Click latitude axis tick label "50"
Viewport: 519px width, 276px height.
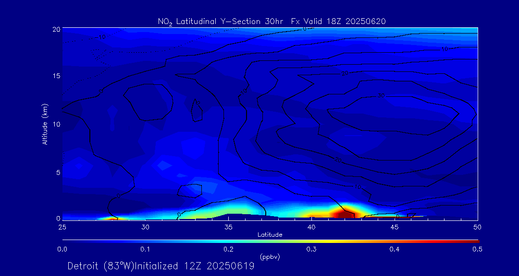478,227
